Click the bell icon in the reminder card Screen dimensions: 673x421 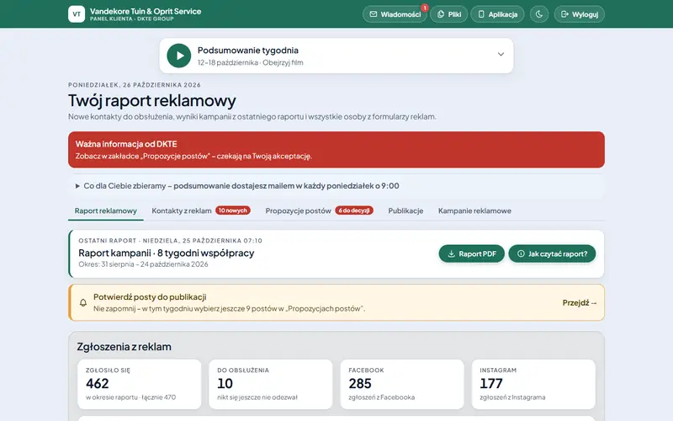point(83,302)
